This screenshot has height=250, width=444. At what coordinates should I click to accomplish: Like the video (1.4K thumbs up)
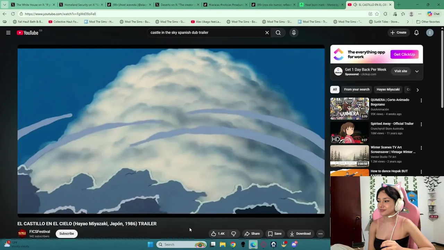click(x=218, y=234)
